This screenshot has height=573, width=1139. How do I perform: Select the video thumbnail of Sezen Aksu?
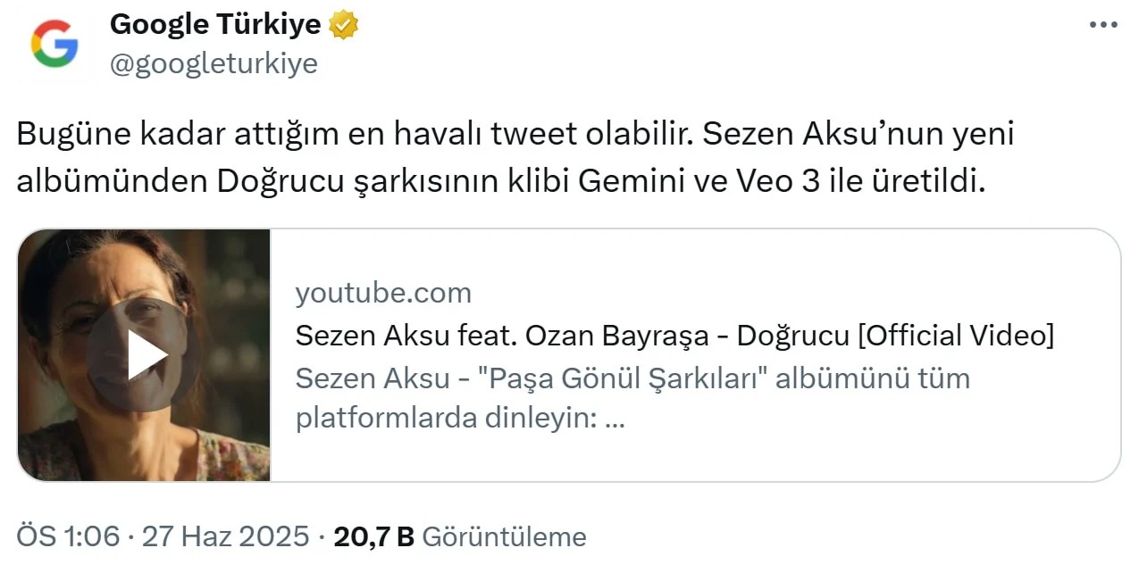click(x=146, y=355)
